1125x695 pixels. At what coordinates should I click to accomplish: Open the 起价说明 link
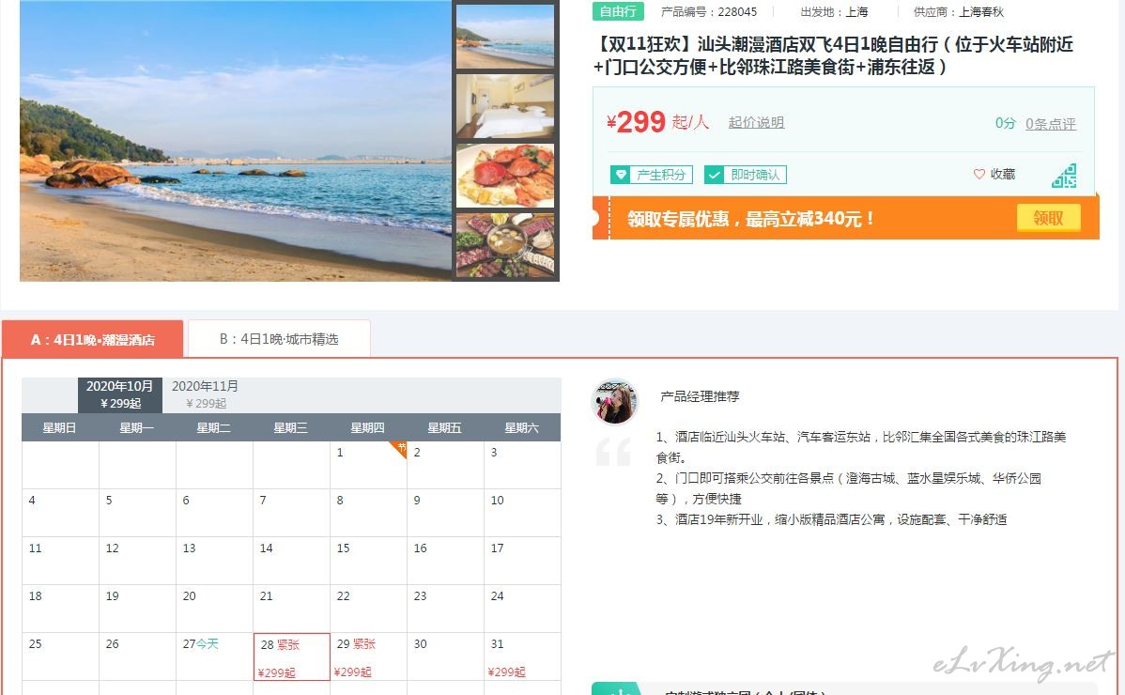[756, 123]
